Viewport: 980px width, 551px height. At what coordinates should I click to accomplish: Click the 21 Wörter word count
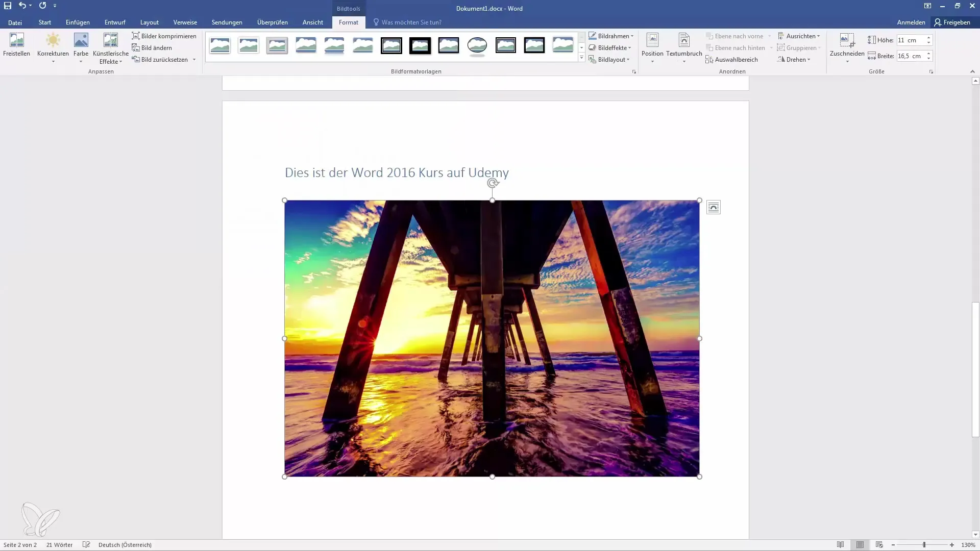tap(59, 545)
